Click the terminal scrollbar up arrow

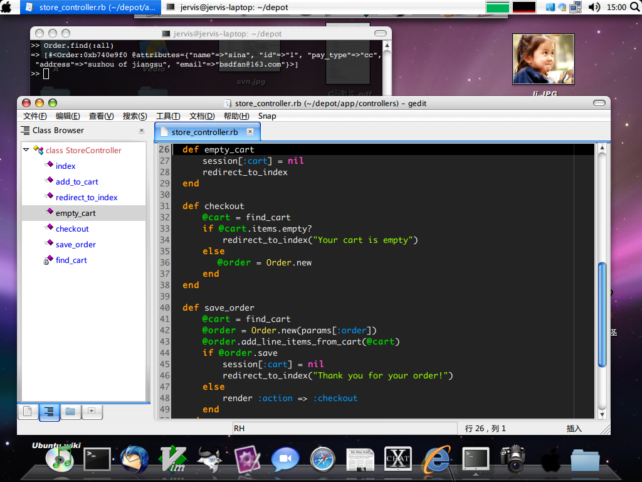(387, 45)
